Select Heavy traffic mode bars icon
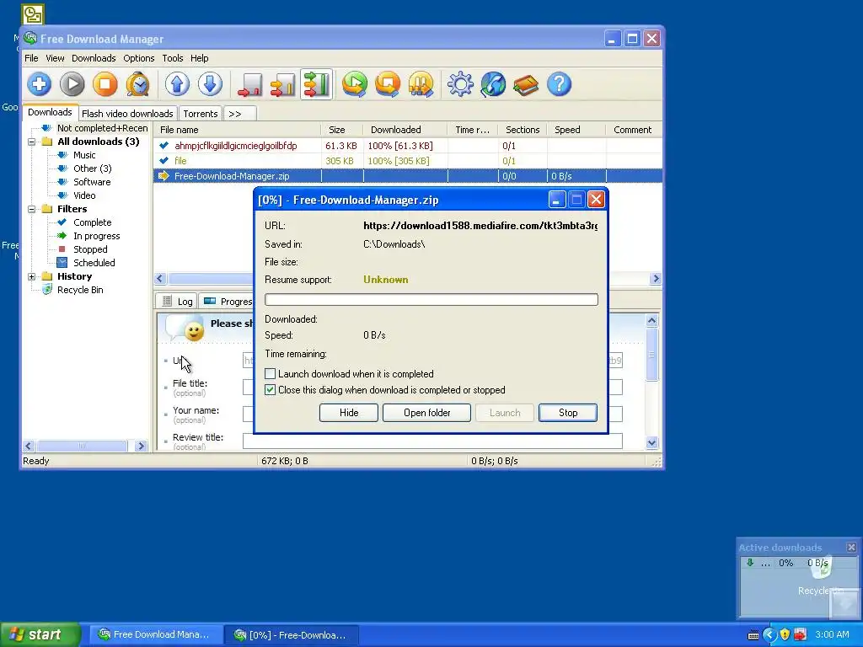 point(316,84)
